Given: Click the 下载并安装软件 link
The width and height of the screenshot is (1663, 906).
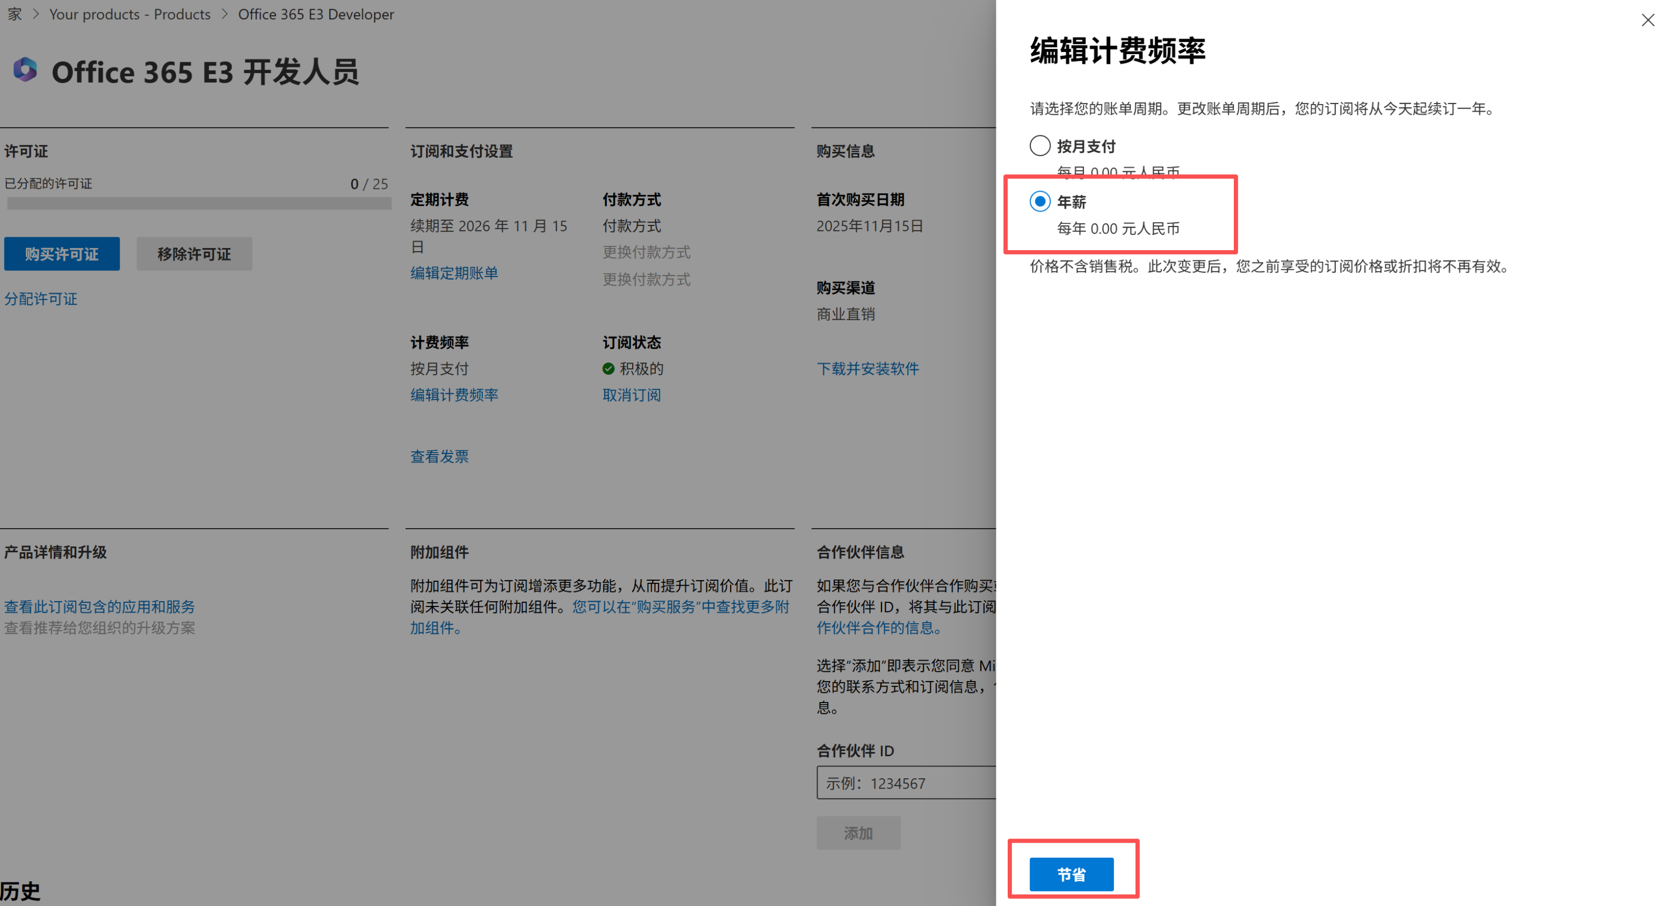Looking at the screenshot, I should [x=867, y=368].
